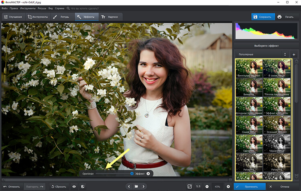Click the fit-to-screen icon

point(189,187)
